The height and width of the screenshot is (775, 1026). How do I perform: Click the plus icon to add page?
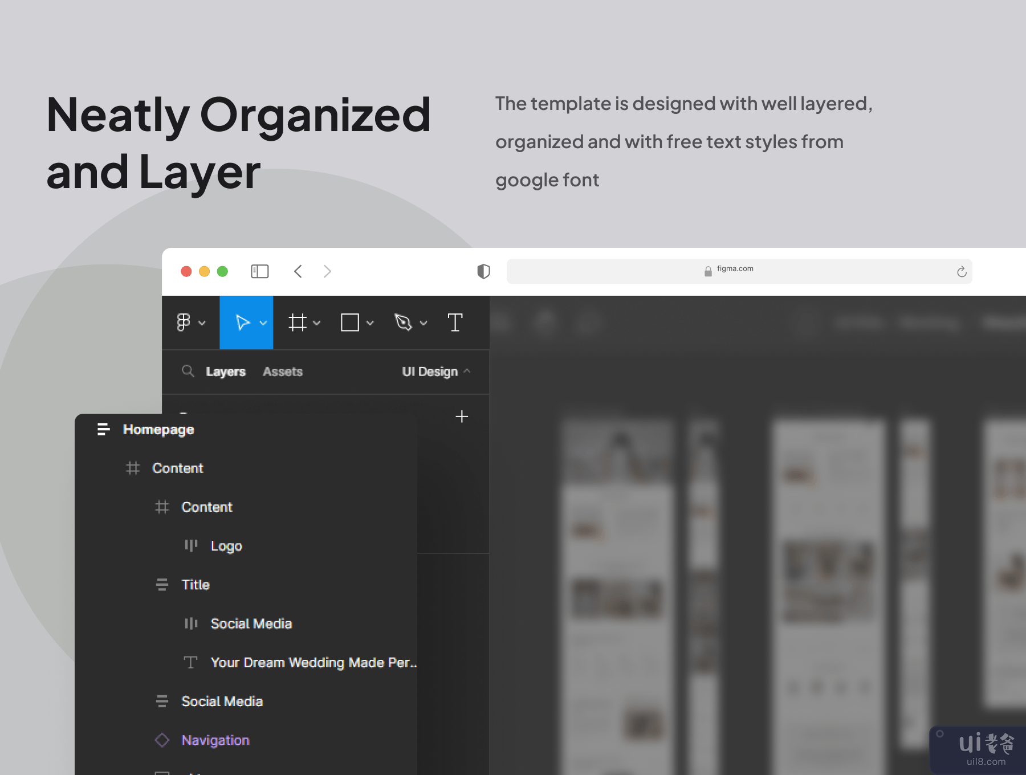(462, 417)
